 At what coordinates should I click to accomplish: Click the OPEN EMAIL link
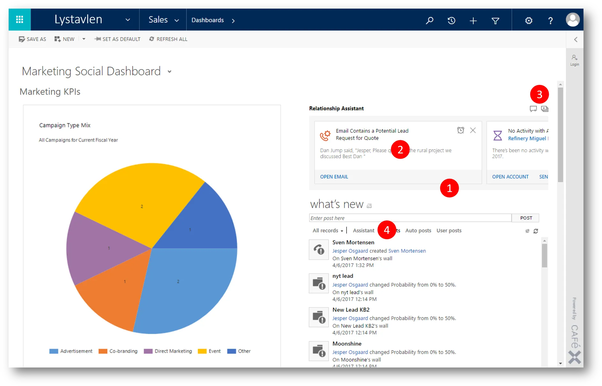pyautogui.click(x=334, y=177)
